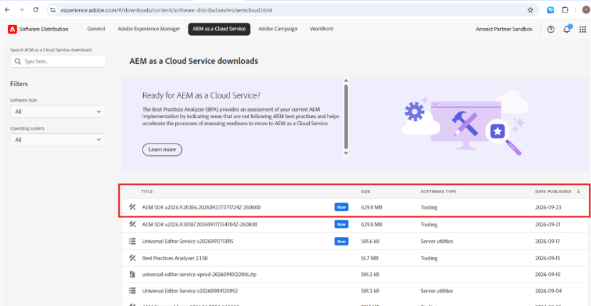
Task: Open Universal Editor Service v20260904120952 entry
Action: [190, 290]
